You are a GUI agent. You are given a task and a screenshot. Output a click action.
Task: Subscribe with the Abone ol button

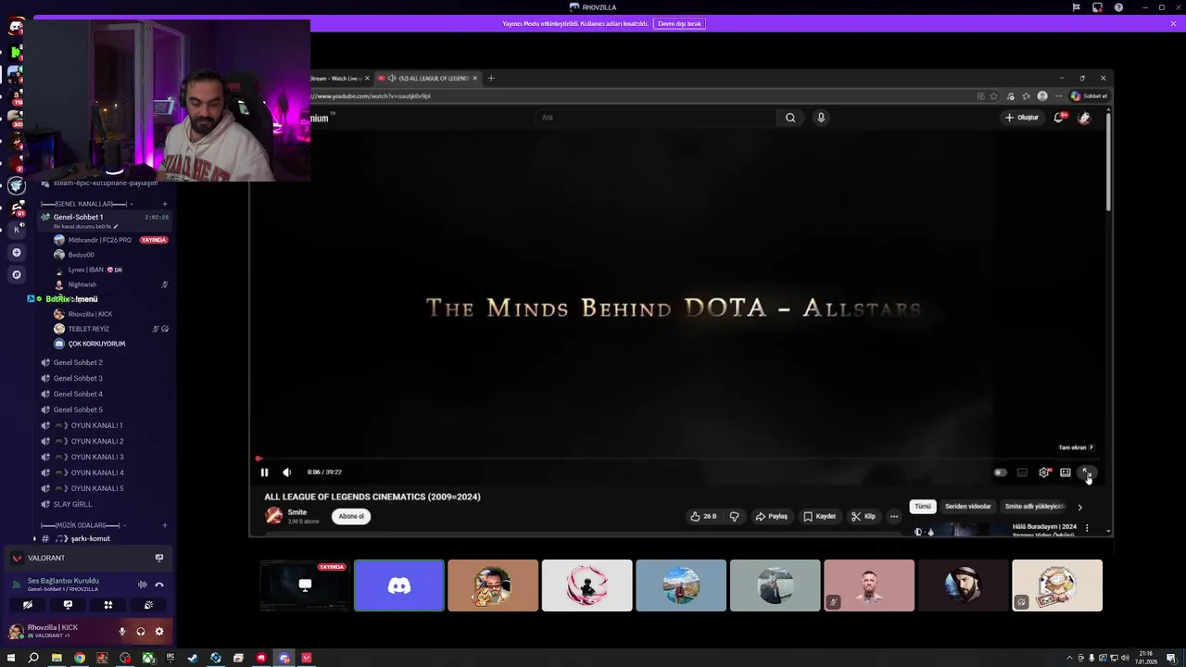[351, 516]
